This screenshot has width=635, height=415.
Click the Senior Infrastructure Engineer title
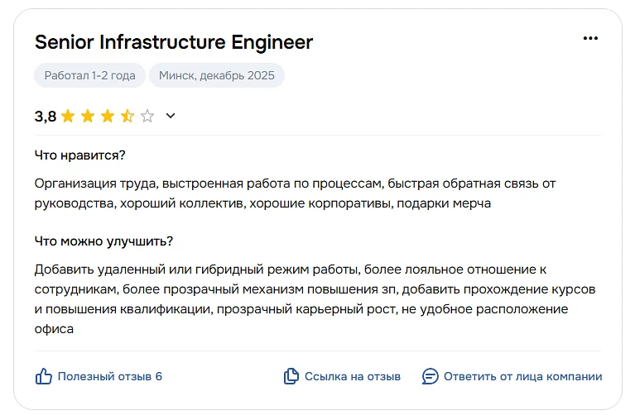[174, 42]
